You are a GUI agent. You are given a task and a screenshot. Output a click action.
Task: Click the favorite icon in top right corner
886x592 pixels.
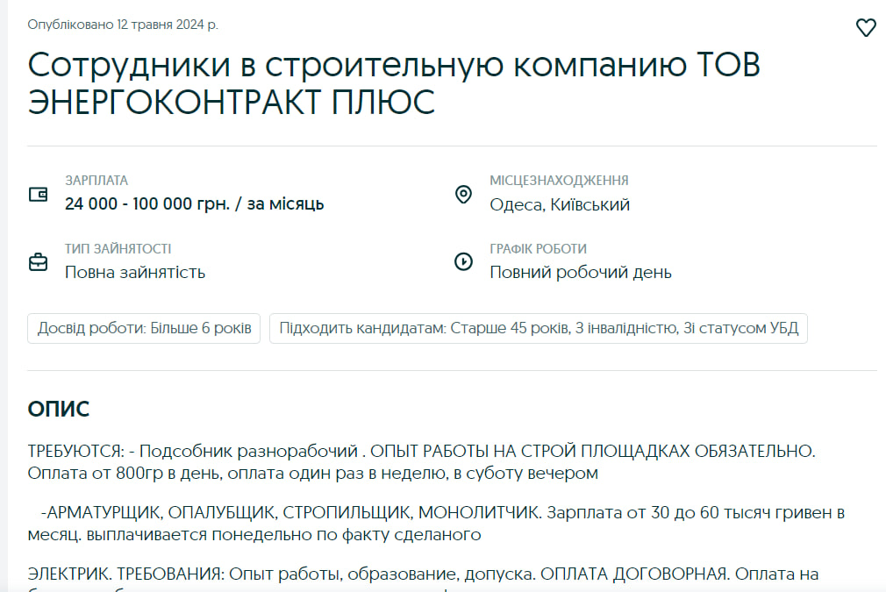click(x=866, y=27)
